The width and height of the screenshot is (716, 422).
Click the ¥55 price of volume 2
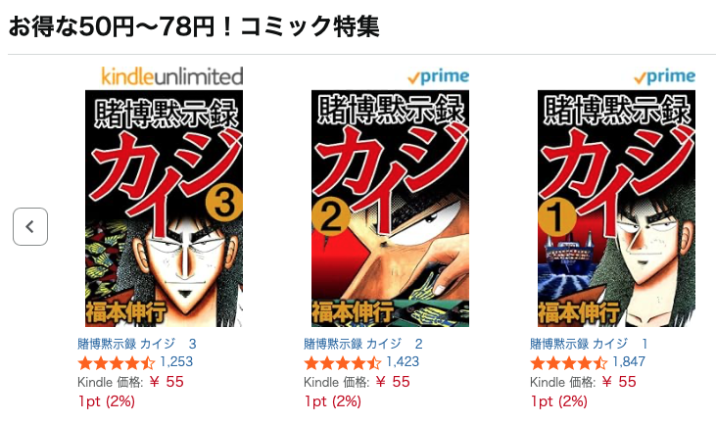(393, 382)
